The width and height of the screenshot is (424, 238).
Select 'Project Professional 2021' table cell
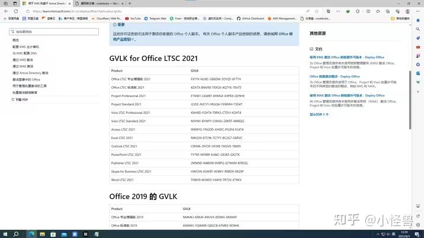129,96
